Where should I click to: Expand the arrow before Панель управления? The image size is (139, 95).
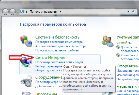point(27,12)
